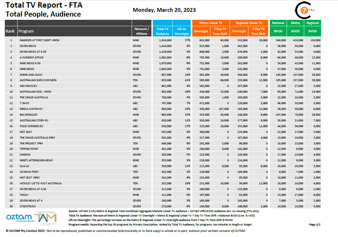Click the Total TV Report - FTA title
This screenshot has height=237, width=338.
(x=44, y=5)
